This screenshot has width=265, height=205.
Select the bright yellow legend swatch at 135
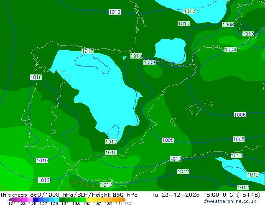(89, 200)
